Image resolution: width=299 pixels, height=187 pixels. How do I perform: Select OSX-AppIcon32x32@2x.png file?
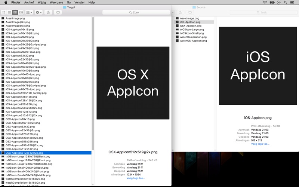pyautogui.click(x=46, y=130)
